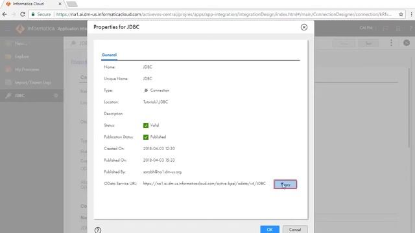Screen dimensions: 415x233
Task: Open Chrome menu three dots
Action: pos(411,14)
